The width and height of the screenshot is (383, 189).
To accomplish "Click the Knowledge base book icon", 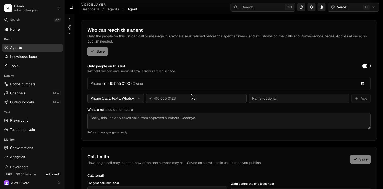I will coord(6,57).
